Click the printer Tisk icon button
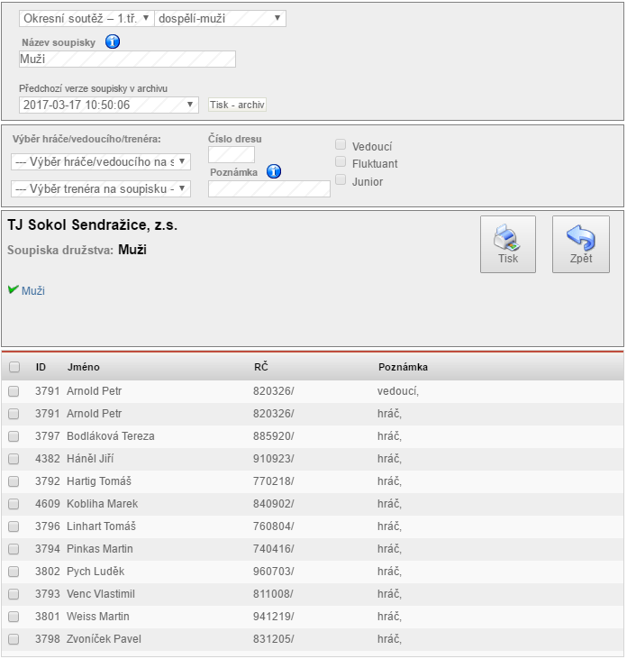The height and width of the screenshot is (659, 627). [508, 244]
